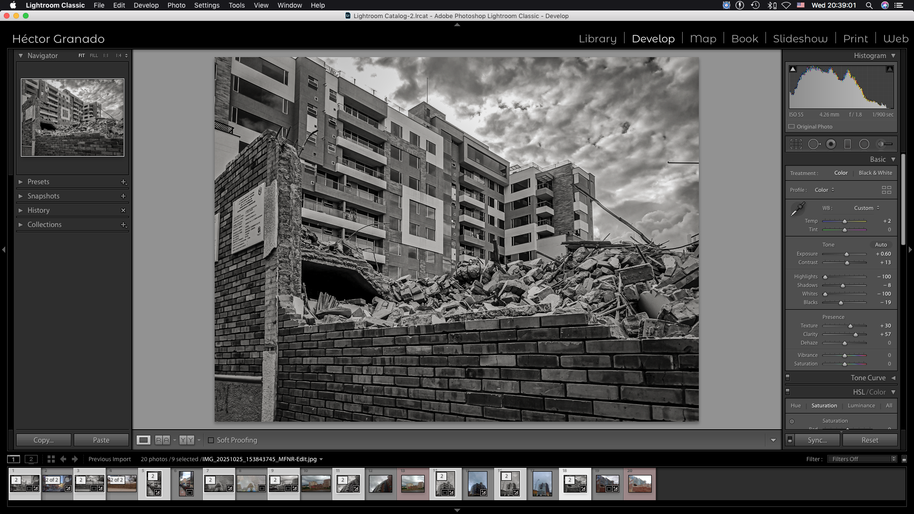This screenshot has width=914, height=514.
Task: Activate the Spot Removal tool
Action: point(814,144)
